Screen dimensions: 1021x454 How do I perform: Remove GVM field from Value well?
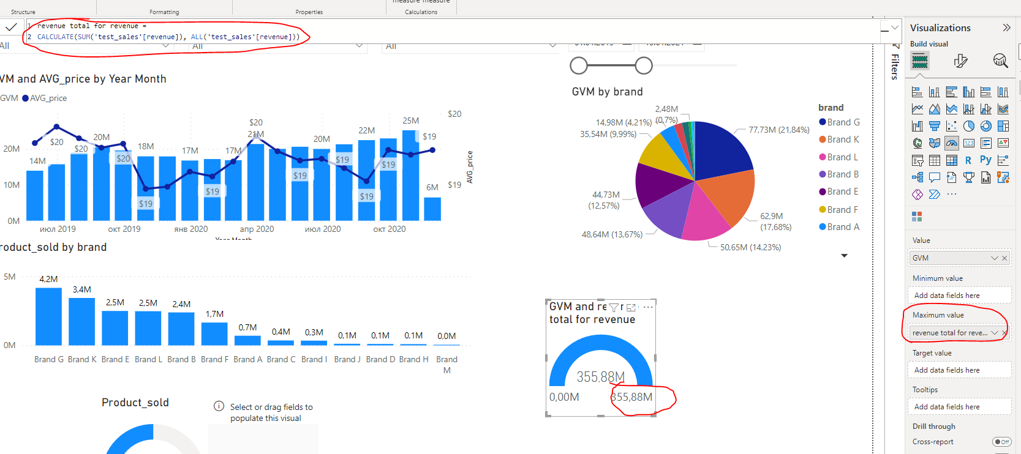pyautogui.click(x=1004, y=258)
